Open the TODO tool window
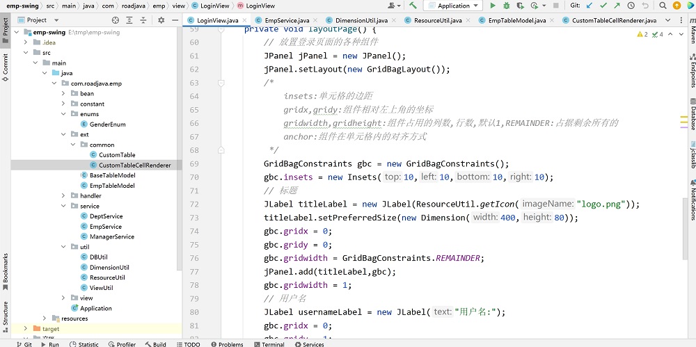The width and height of the screenshot is (696, 347). tap(188, 344)
